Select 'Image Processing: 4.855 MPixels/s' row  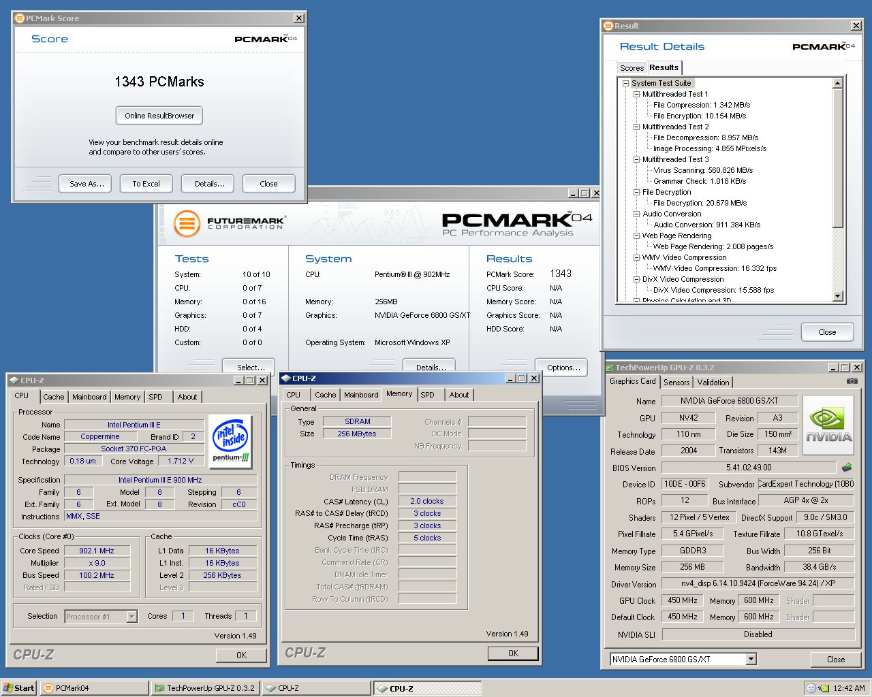(x=710, y=148)
